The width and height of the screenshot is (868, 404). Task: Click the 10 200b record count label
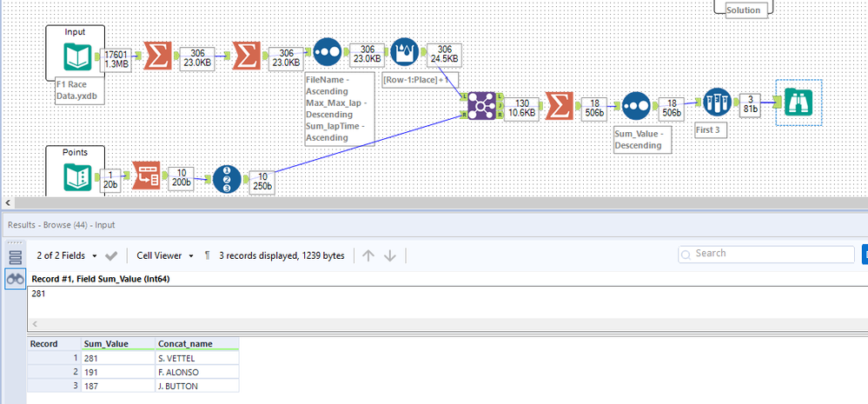181,179
